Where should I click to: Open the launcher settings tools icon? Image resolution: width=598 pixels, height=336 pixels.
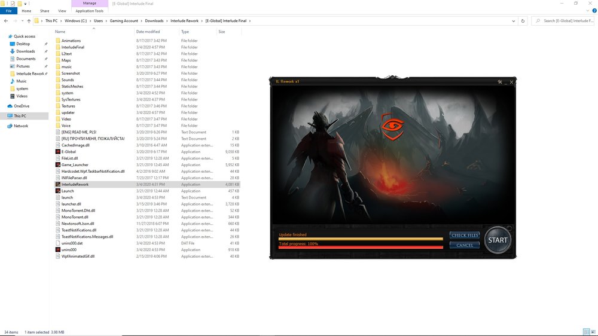(x=499, y=82)
